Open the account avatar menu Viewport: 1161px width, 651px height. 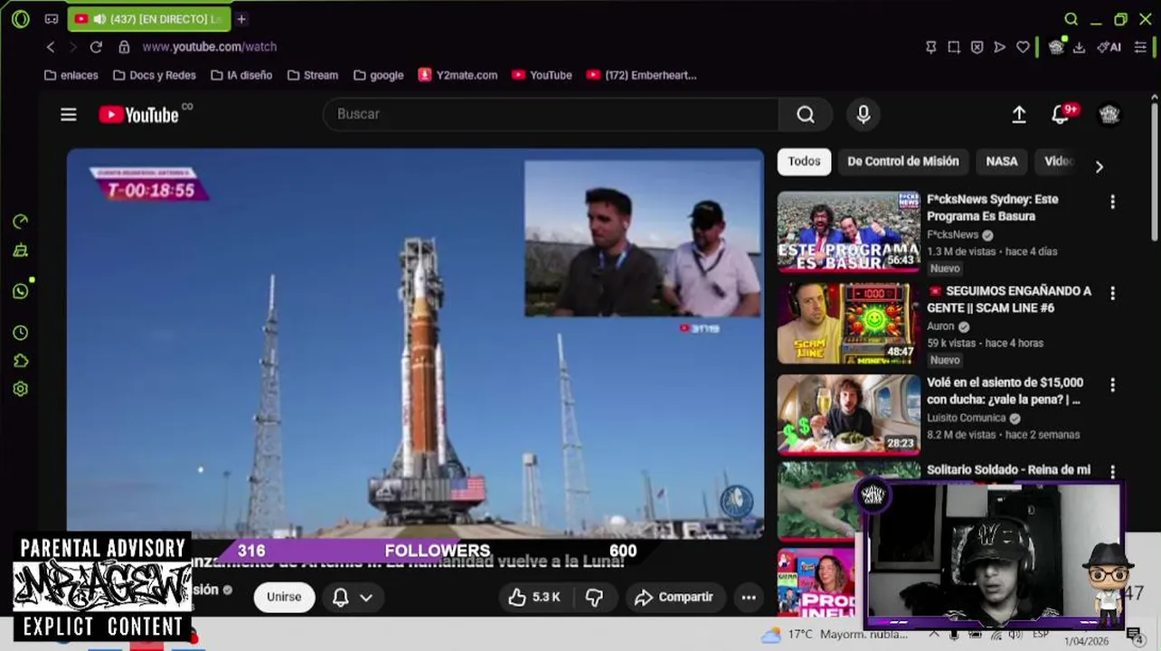click(x=1109, y=114)
